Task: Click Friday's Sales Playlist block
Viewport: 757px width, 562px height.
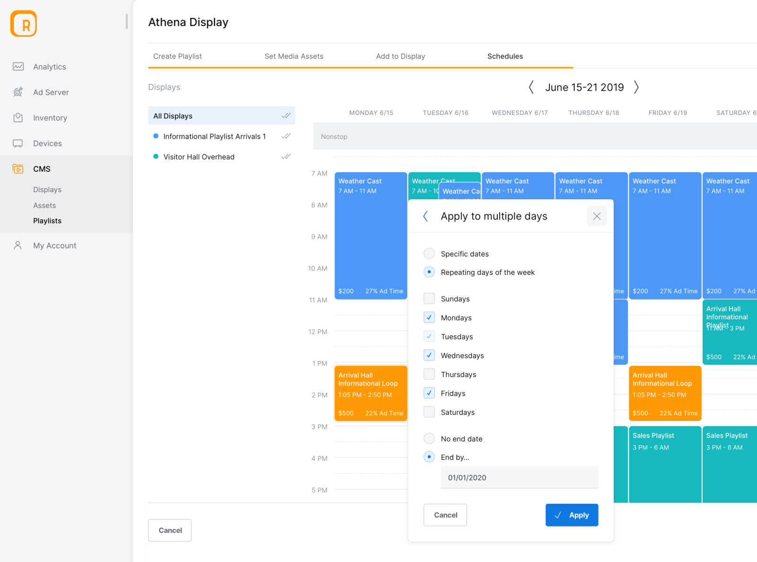Action: click(665, 465)
